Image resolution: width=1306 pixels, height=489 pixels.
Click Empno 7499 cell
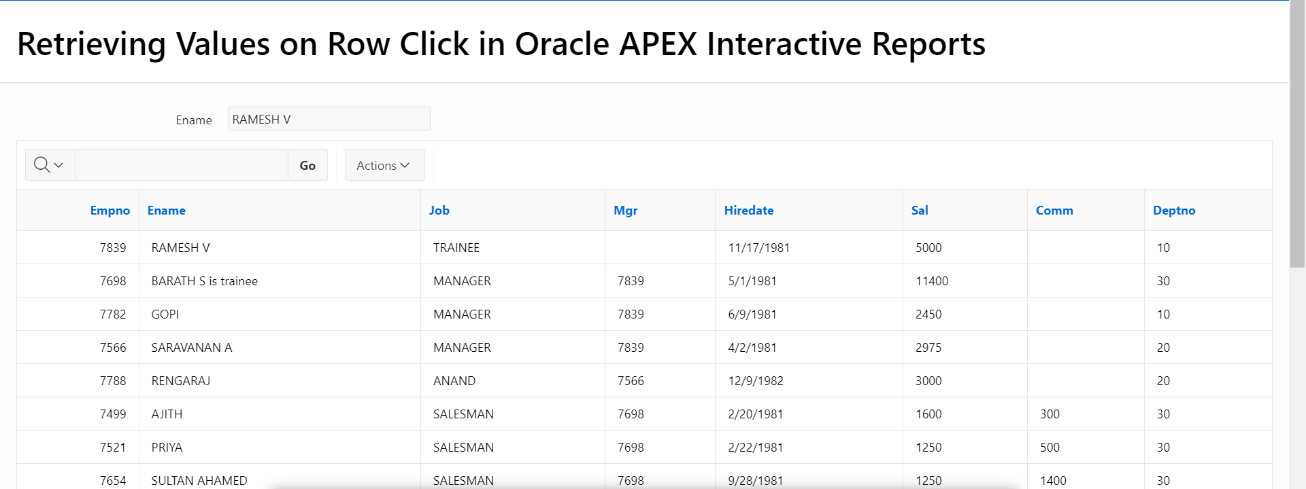click(x=78, y=414)
